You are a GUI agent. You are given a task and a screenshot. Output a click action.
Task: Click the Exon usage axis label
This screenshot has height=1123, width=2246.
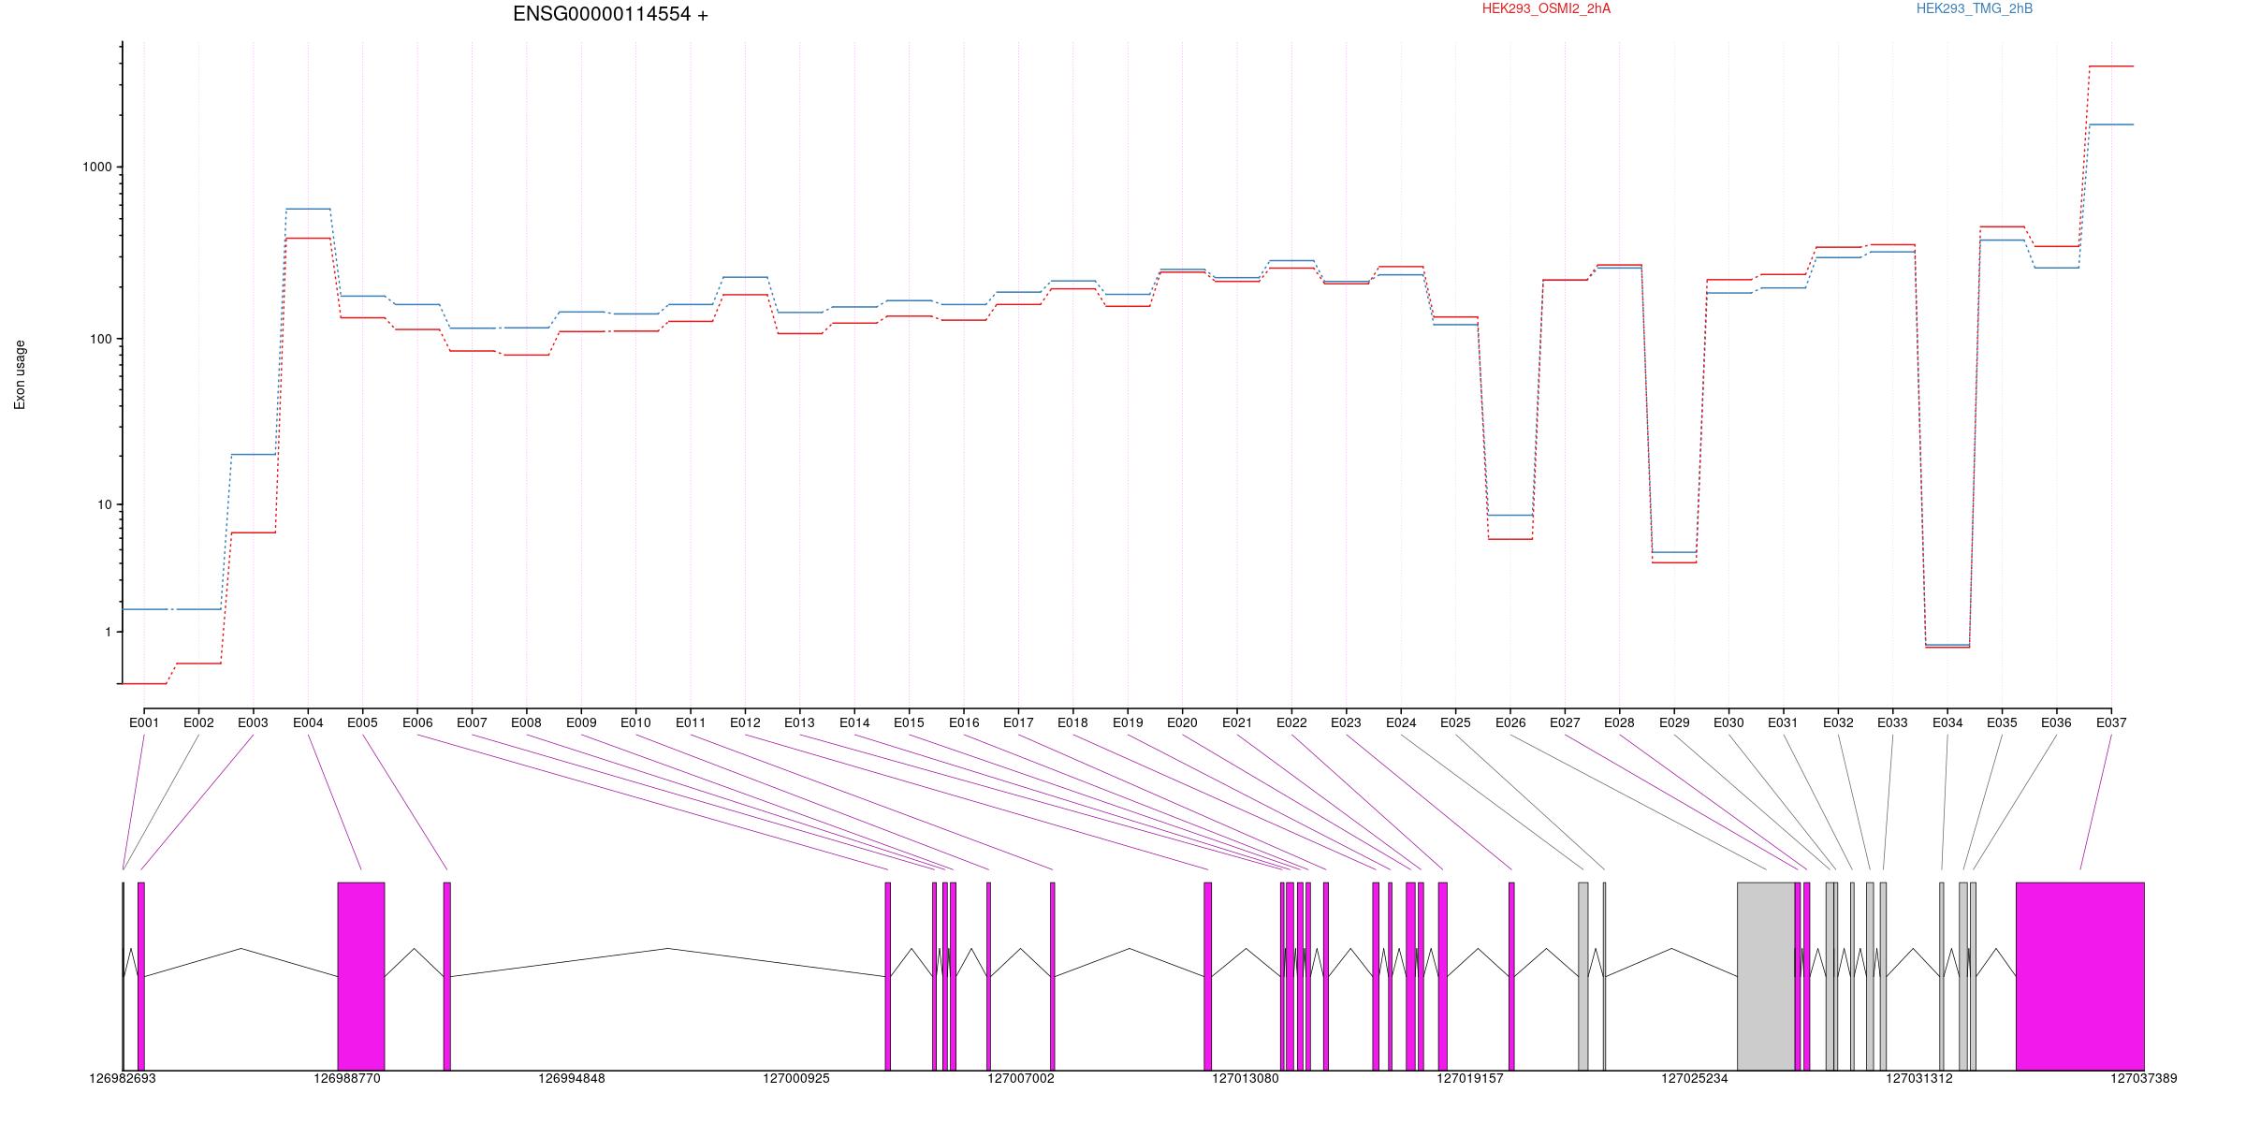point(20,374)
